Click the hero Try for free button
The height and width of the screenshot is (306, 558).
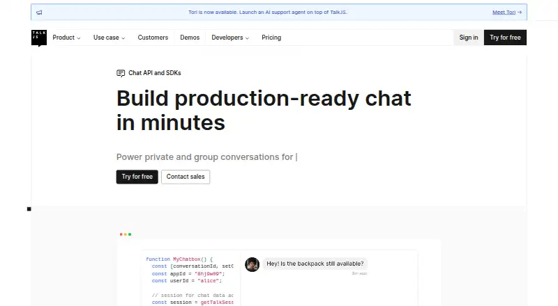pos(137,177)
